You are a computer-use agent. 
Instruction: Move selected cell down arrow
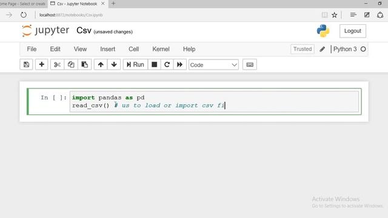[114, 65]
